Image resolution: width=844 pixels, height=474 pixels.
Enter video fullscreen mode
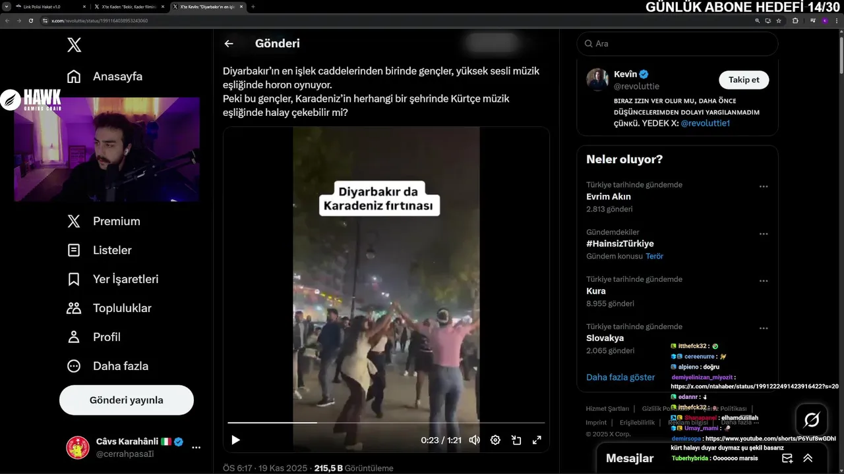[537, 440]
